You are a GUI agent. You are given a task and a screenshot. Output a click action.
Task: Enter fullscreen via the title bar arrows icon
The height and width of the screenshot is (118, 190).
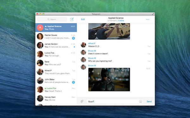(x=153, y=14)
